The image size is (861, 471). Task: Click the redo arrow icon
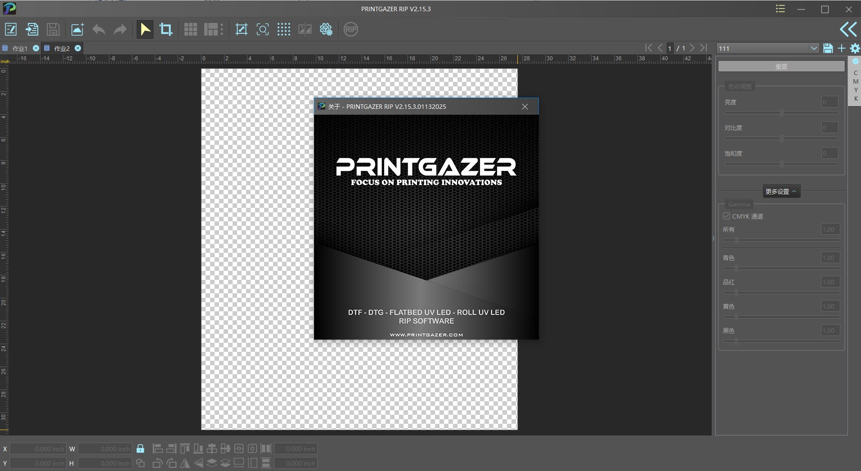(x=120, y=30)
